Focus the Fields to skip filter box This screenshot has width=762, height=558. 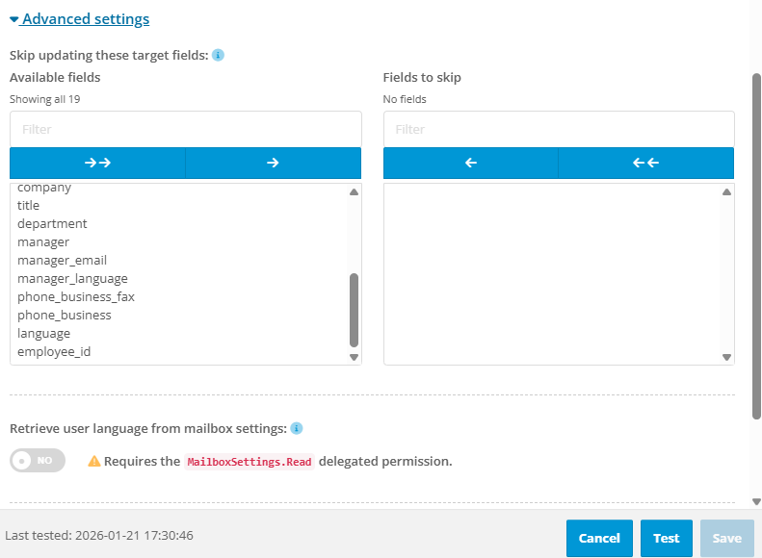[x=559, y=130]
